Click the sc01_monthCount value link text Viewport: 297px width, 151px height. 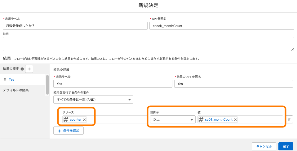[219, 120]
